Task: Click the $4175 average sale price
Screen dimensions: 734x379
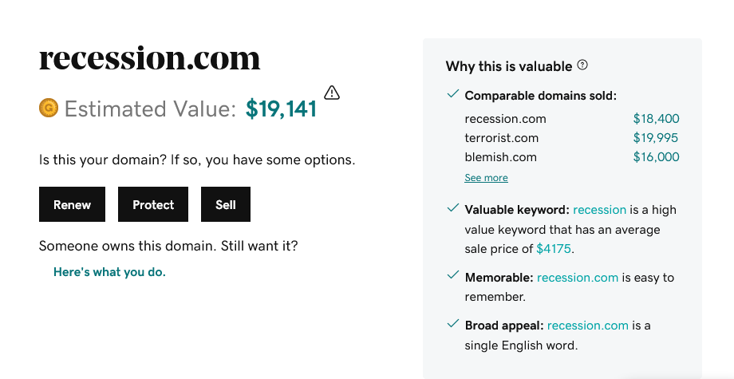Action: click(x=554, y=248)
